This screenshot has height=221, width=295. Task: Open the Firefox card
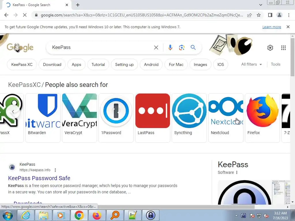[x=262, y=118]
